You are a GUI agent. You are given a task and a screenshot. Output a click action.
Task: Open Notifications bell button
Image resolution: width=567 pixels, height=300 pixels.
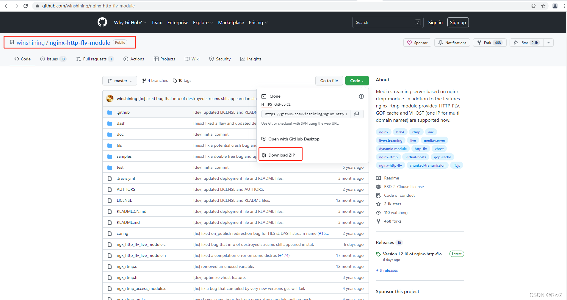(x=452, y=43)
